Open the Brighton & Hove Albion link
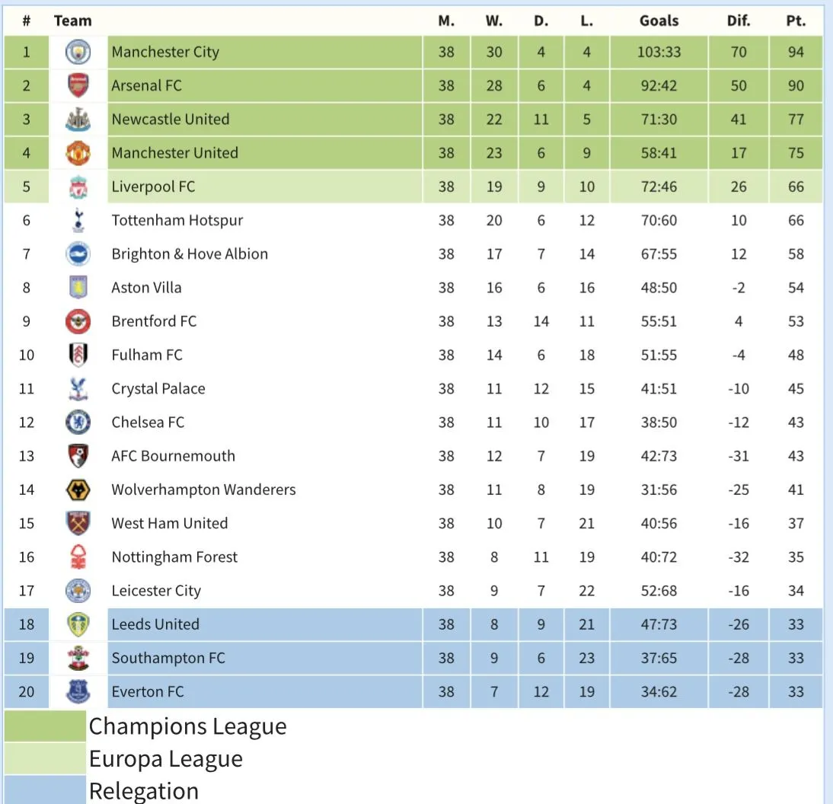Image resolution: width=833 pixels, height=804 pixels. click(x=190, y=254)
